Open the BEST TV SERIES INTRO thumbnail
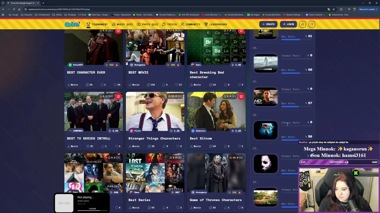This screenshot has width=380, height=213. coord(94,112)
